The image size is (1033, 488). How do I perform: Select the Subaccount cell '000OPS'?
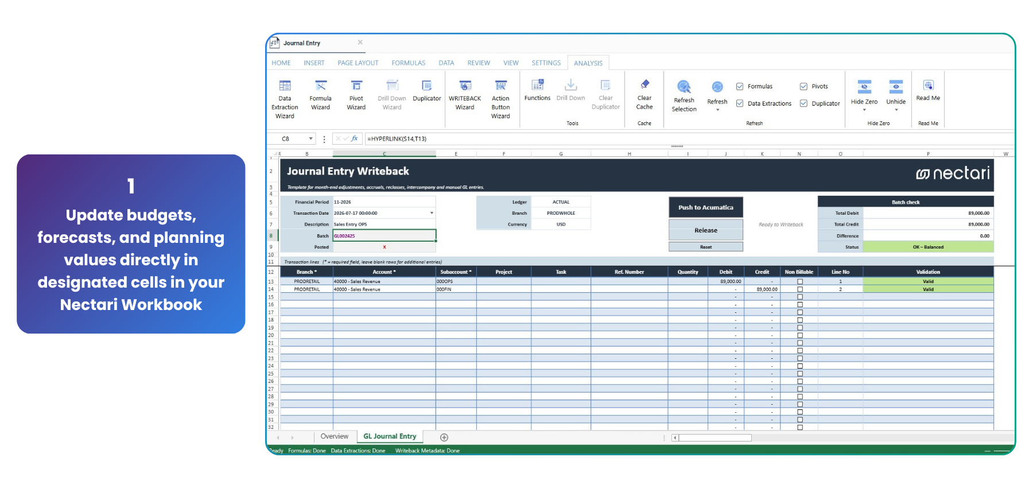pyautogui.click(x=456, y=281)
